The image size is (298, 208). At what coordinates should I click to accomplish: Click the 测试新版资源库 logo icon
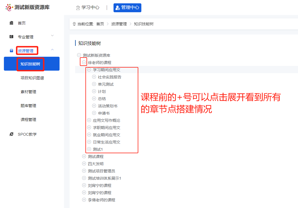pyautogui.click(x=9, y=8)
